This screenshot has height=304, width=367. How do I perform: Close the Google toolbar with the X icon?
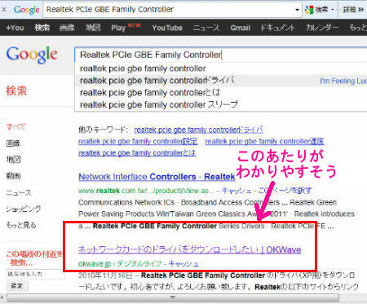click(x=4, y=10)
